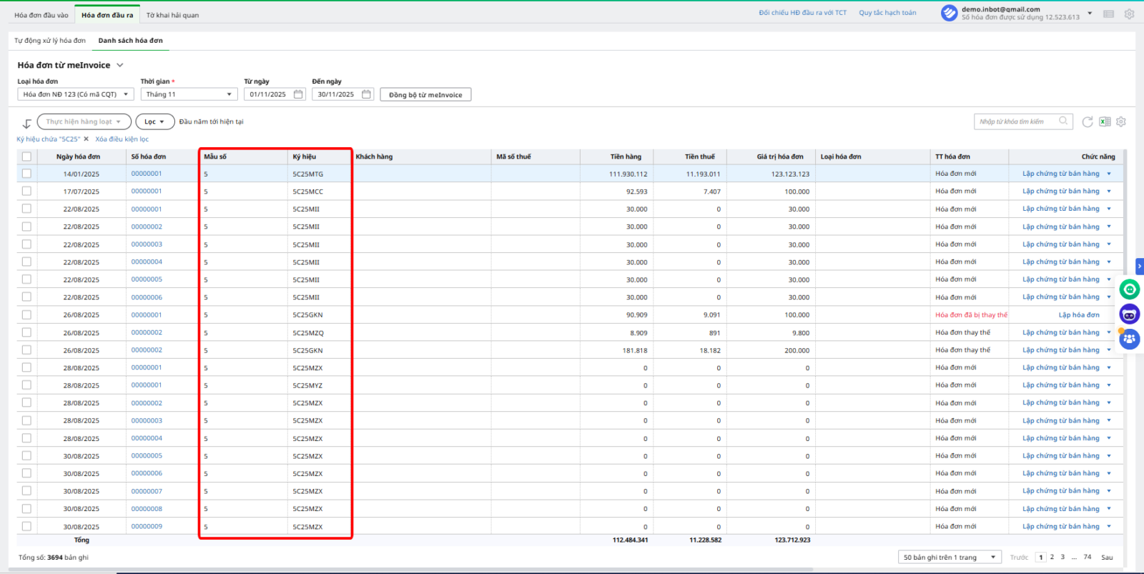Expand the Loại hóa đơn dropdown
The width and height of the screenshot is (1144, 574).
75,94
